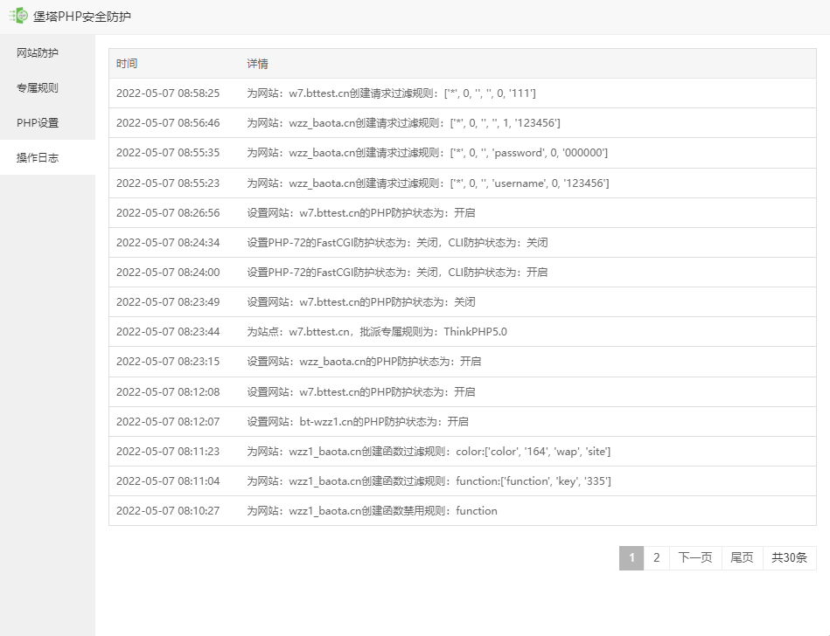830x636 pixels.
Task: Click the log detail with function:['function', 'key'
Action: click(x=429, y=480)
